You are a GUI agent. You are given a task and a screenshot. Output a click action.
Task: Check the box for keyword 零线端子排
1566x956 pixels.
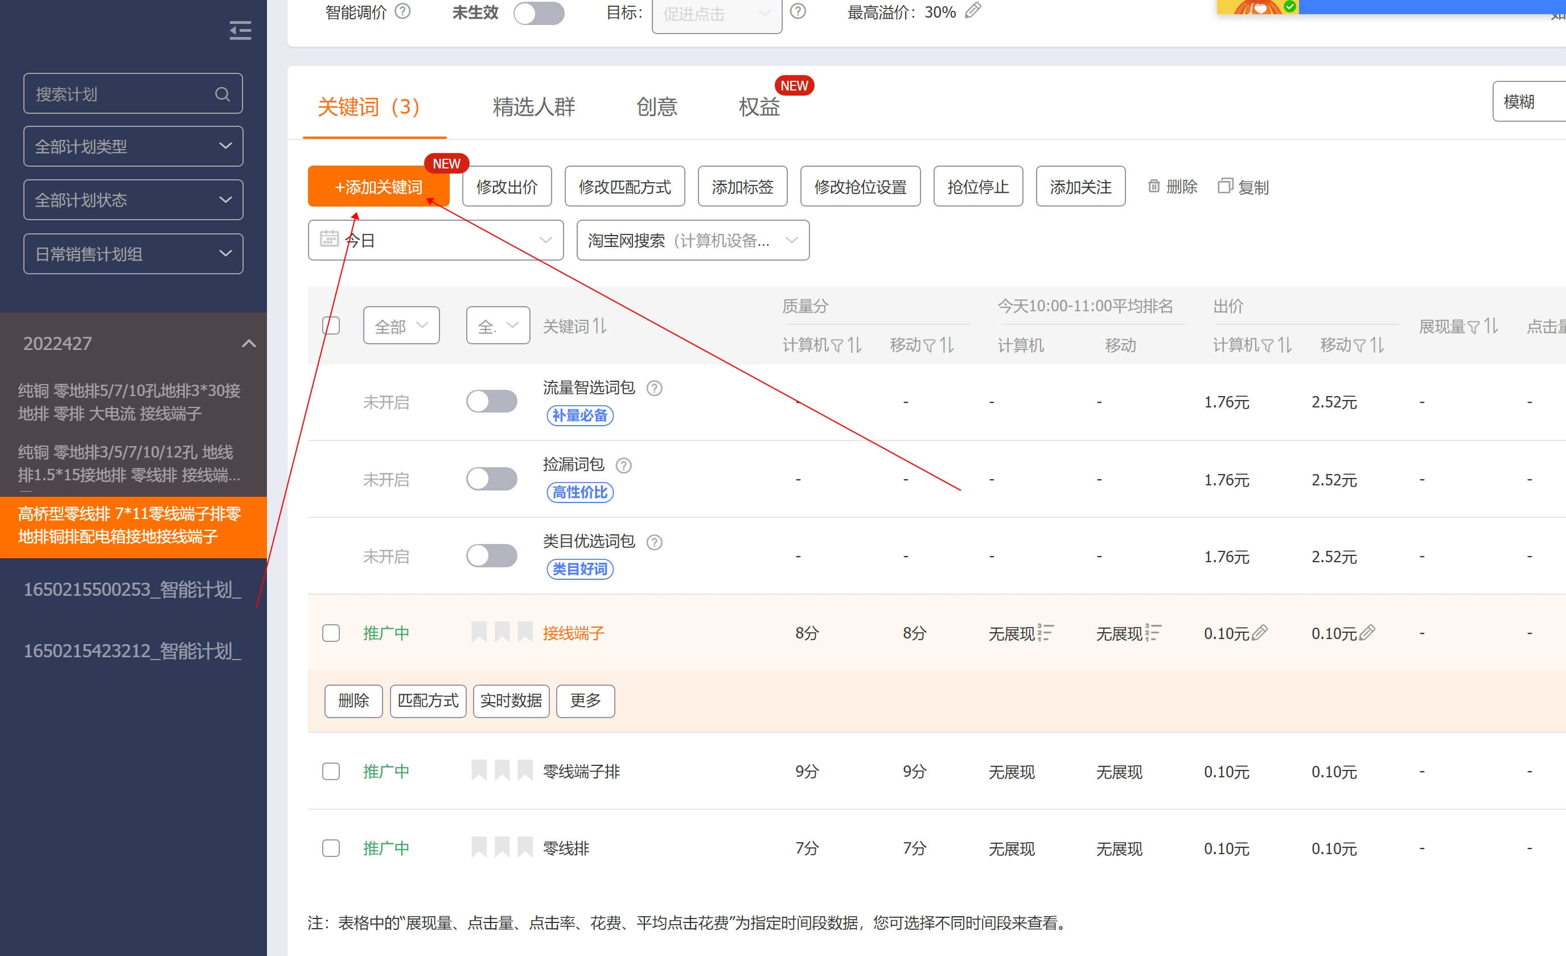tap(331, 771)
